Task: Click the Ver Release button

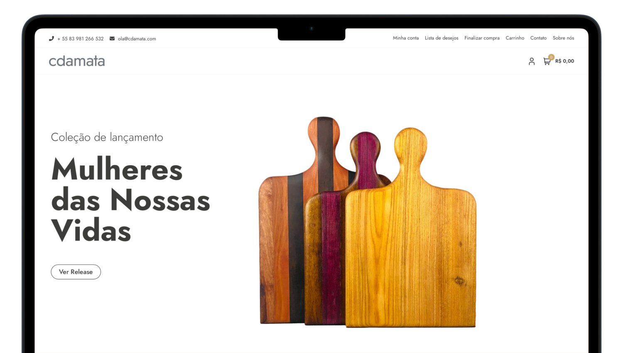Action: pyautogui.click(x=76, y=272)
